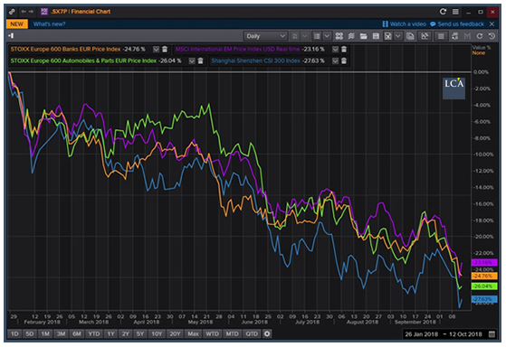Screen dimensions: 506x347
Task: Expand the export options dropdown arrow
Action: click(398, 36)
